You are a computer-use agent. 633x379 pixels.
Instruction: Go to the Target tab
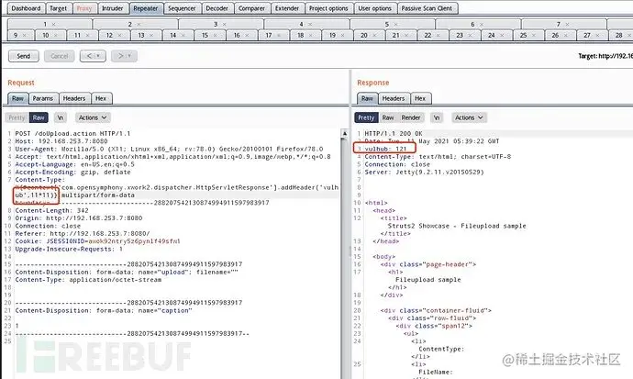(58, 8)
